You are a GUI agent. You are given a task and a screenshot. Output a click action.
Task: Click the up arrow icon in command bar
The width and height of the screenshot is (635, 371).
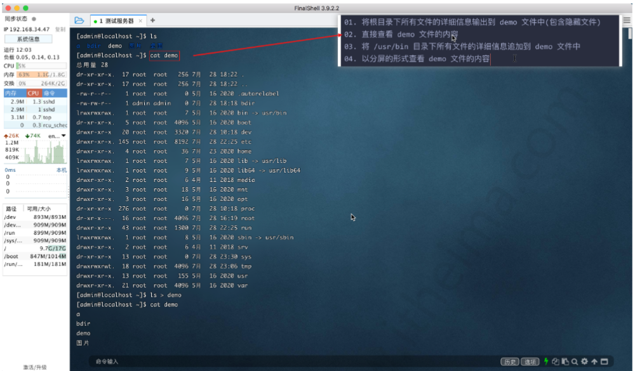coord(594,361)
